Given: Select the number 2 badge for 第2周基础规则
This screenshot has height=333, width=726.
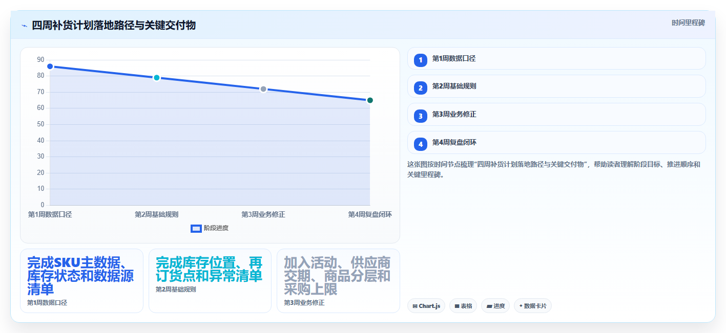Looking at the screenshot, I should click(420, 88).
